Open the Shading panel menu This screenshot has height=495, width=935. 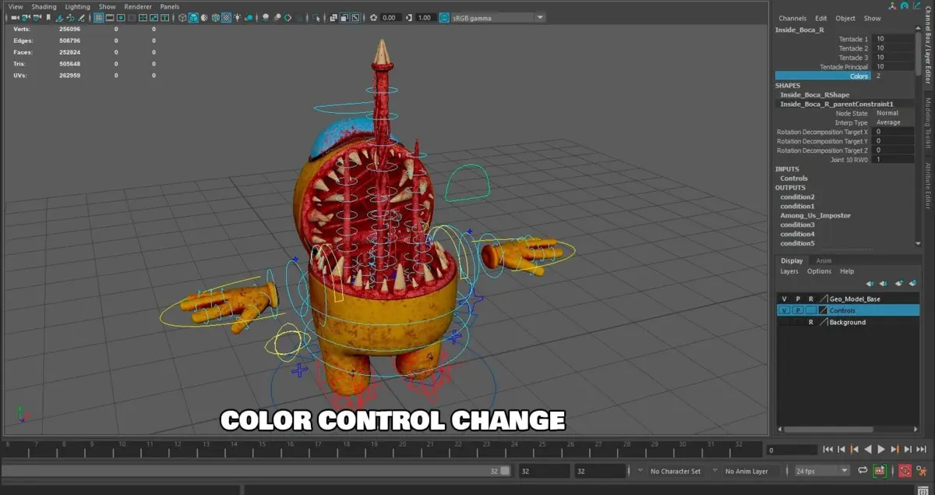click(x=44, y=6)
